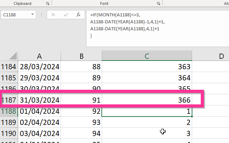Select row 1187 header
Screen dimensions: 229x143
coord(9,100)
